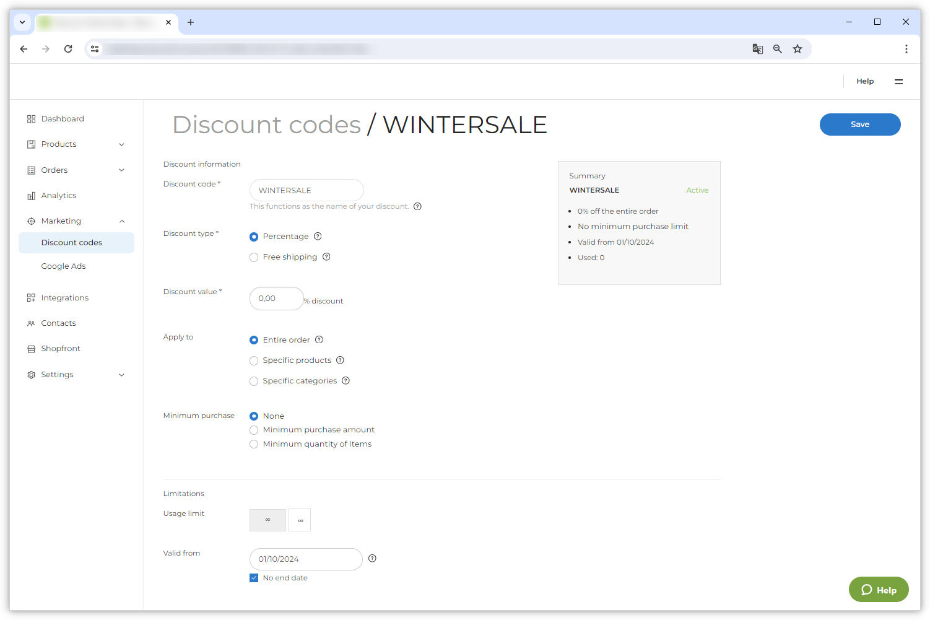Click the Contacts people icon
The image size is (930, 620).
point(32,323)
